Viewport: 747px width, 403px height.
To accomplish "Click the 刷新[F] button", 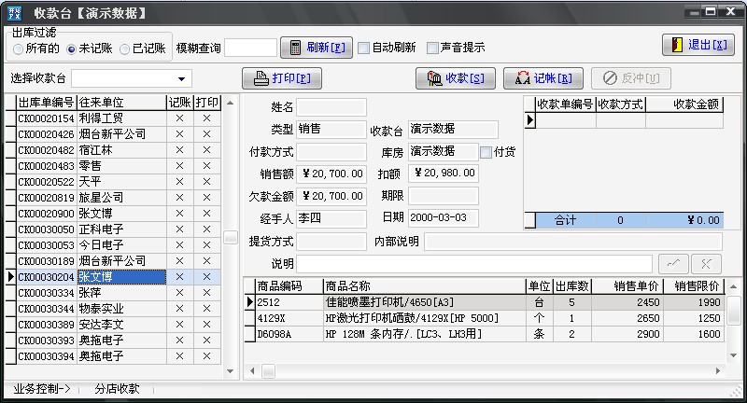I will click(x=317, y=48).
